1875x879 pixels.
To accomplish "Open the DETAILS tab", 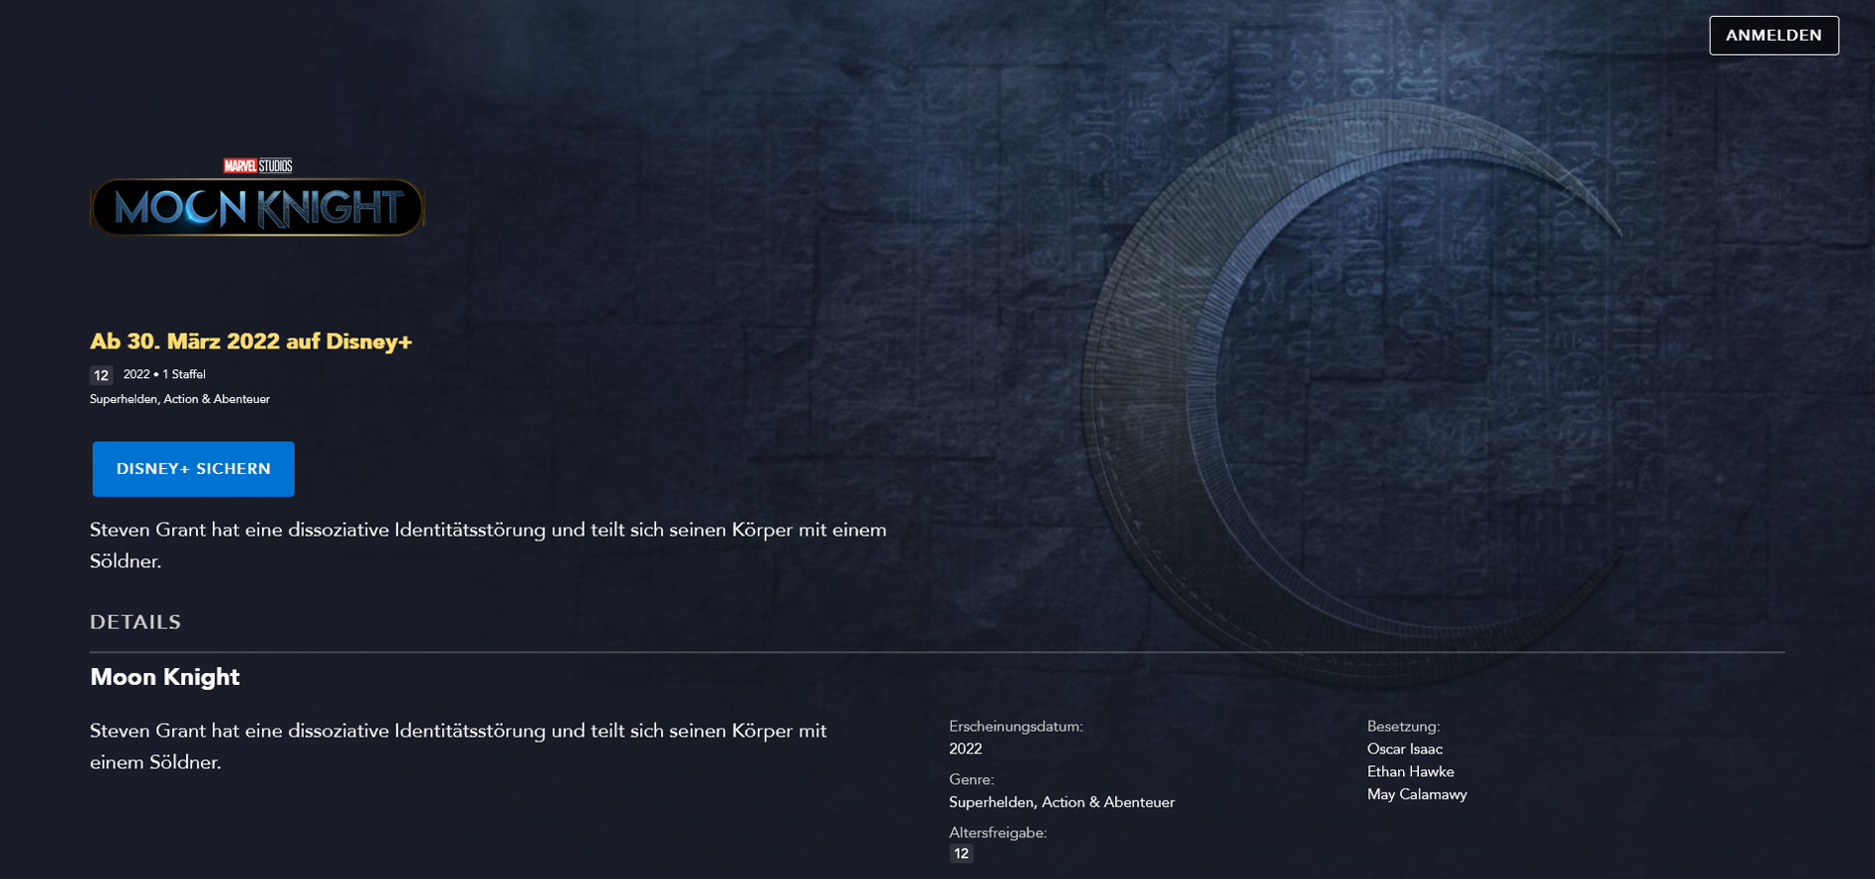I will click(135, 622).
